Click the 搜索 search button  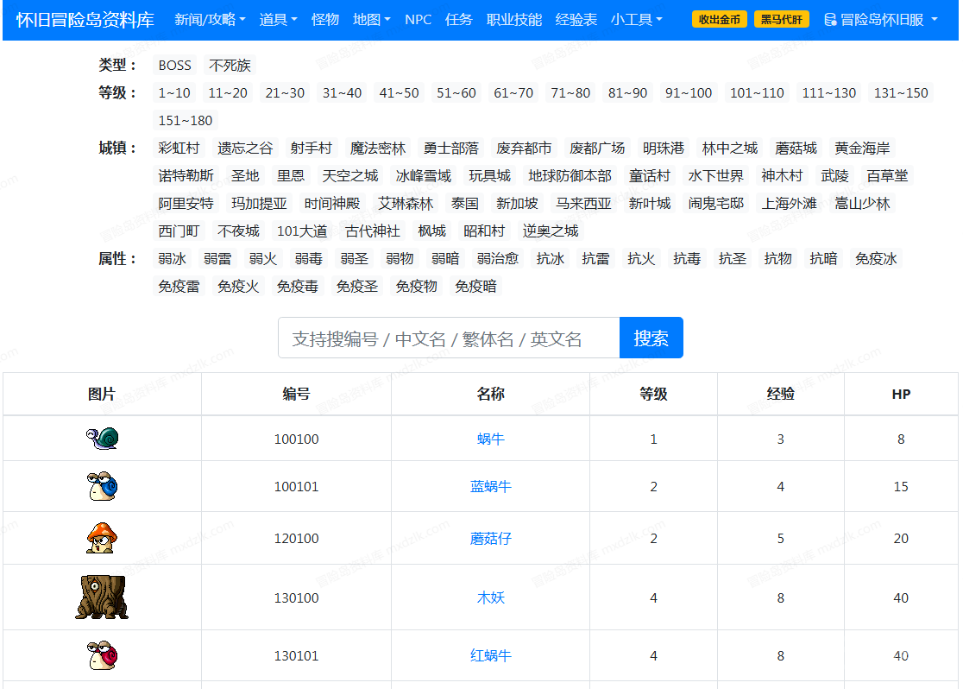(x=651, y=338)
